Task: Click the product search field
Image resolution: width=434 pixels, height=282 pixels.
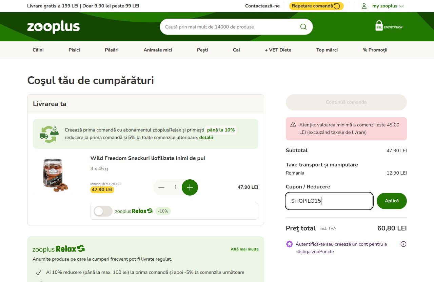Action: point(236,27)
